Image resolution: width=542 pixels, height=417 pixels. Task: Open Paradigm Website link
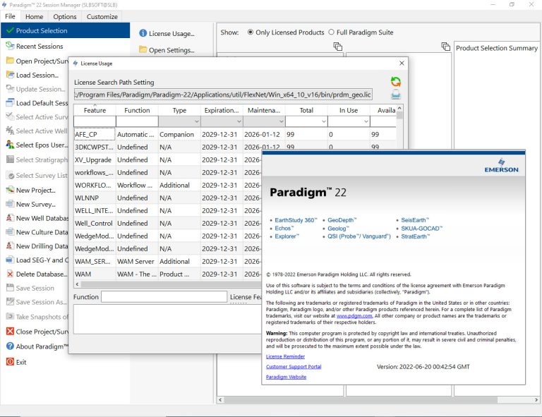point(286,377)
